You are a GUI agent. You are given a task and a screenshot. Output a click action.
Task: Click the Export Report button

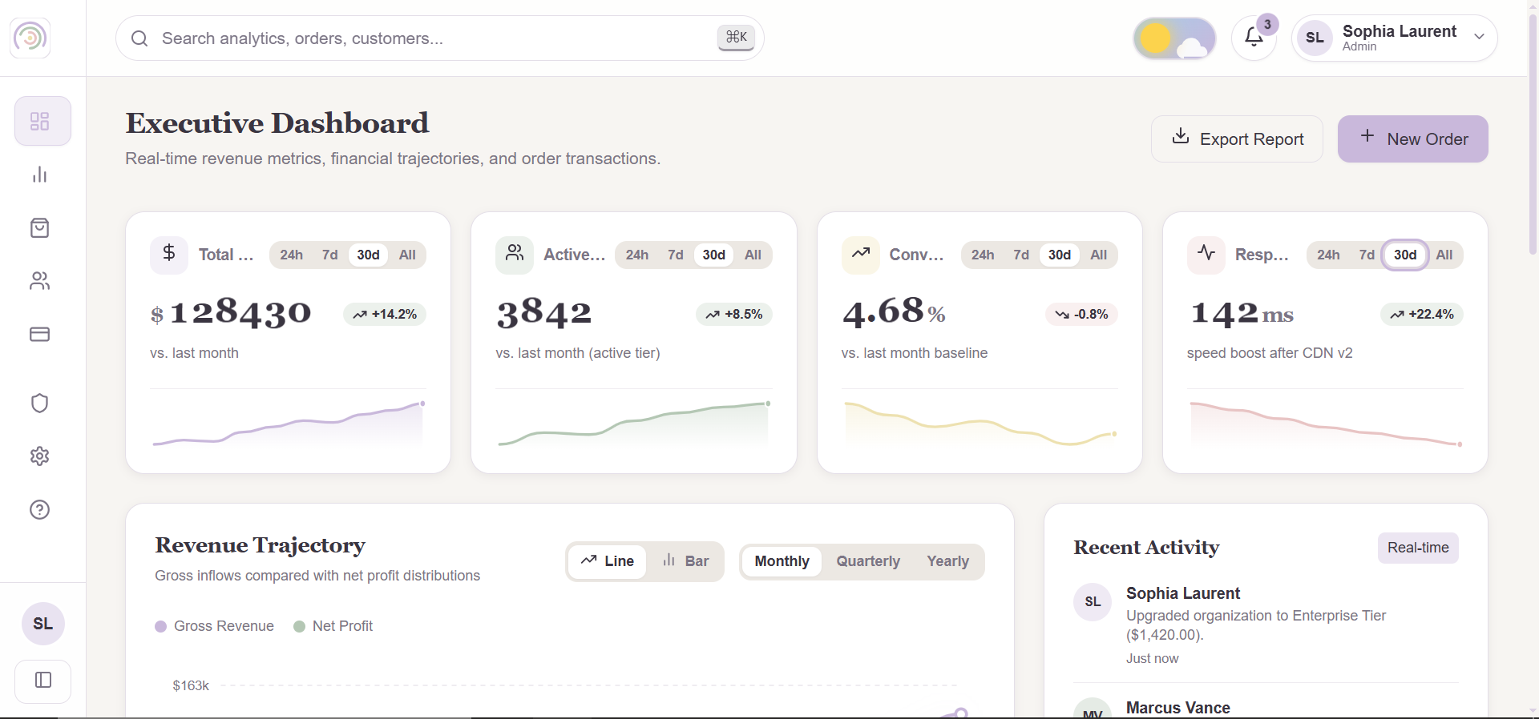point(1237,139)
